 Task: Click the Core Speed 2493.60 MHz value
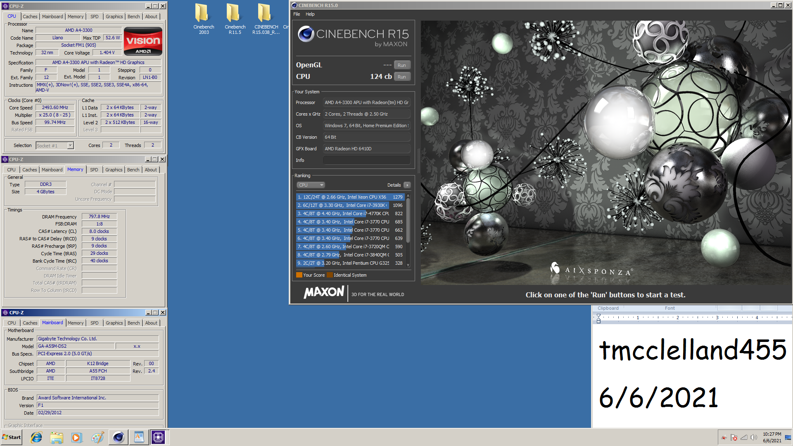[55, 107]
